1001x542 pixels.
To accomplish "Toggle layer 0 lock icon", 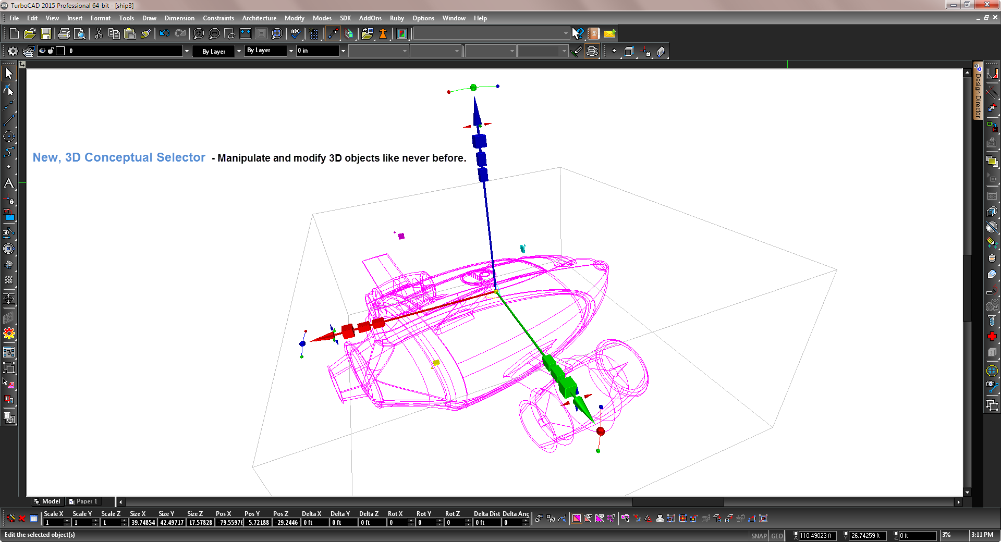I will tap(51, 51).
